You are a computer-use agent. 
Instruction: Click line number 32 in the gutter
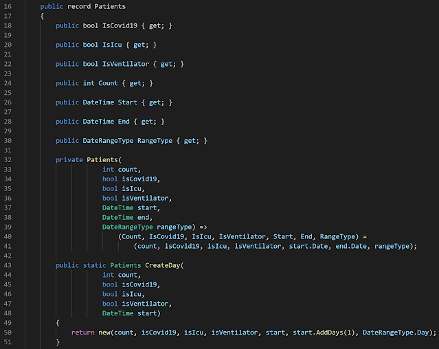pyautogui.click(x=8, y=160)
